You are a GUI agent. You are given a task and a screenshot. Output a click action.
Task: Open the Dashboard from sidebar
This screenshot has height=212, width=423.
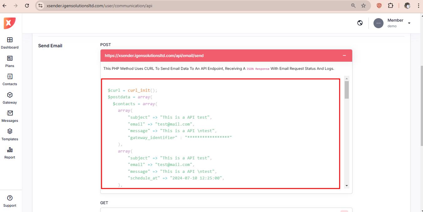(x=10, y=43)
